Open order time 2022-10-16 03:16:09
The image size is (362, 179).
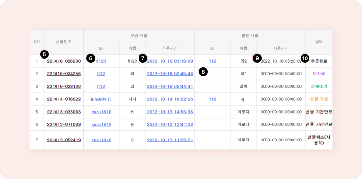[x=170, y=61]
